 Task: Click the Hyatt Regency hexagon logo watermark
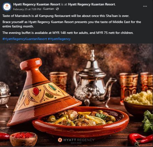point(60,140)
